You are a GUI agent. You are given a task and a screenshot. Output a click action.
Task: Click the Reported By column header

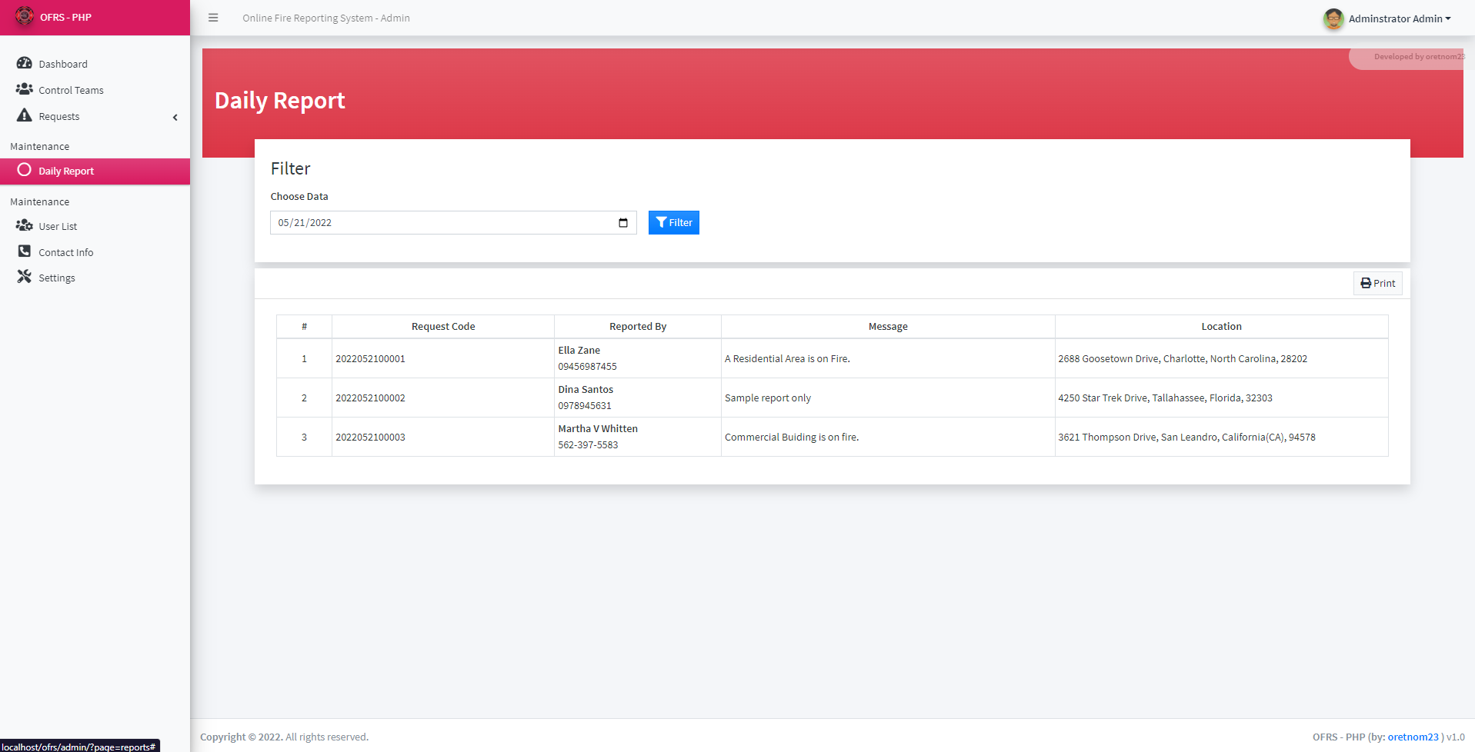point(638,326)
